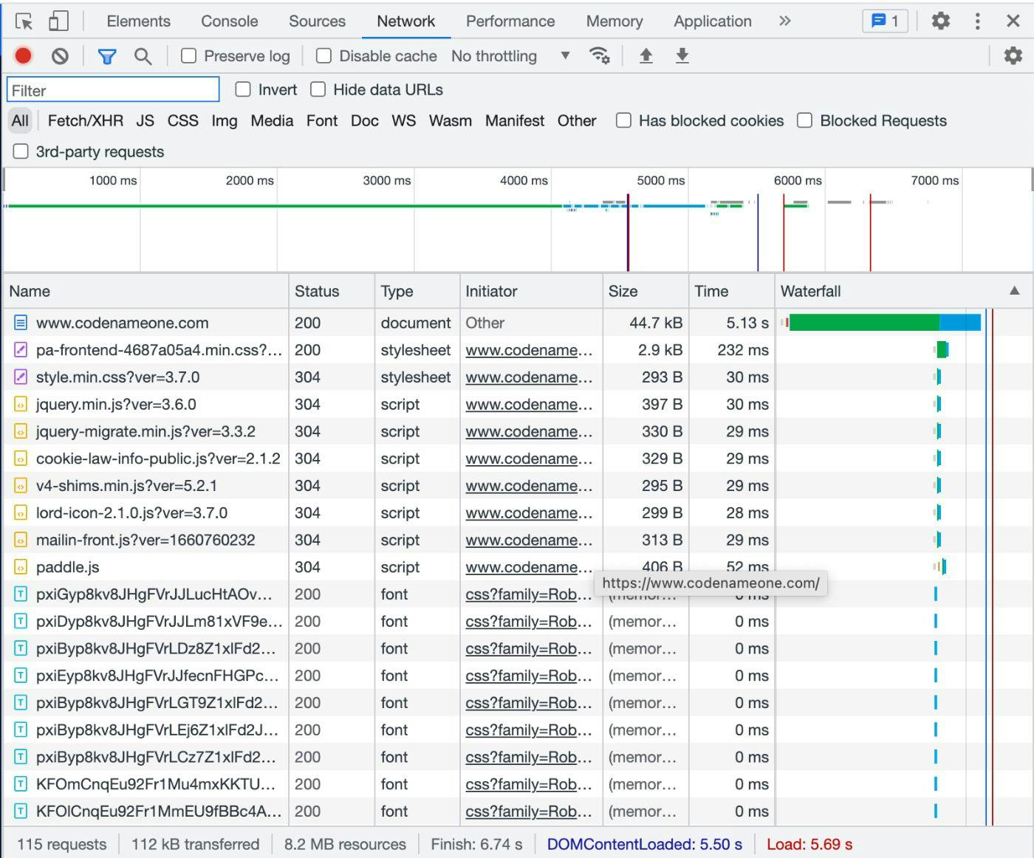Clear the network log
The width and height of the screenshot is (1034, 858).
pos(60,56)
